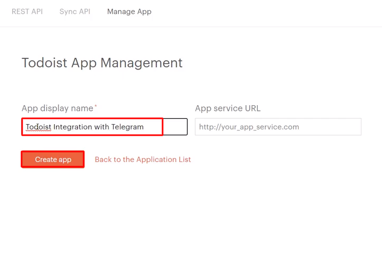
Task: Click the Create app button
Action: tap(53, 159)
